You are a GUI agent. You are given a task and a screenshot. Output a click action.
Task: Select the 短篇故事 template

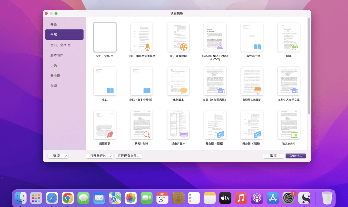point(105,125)
